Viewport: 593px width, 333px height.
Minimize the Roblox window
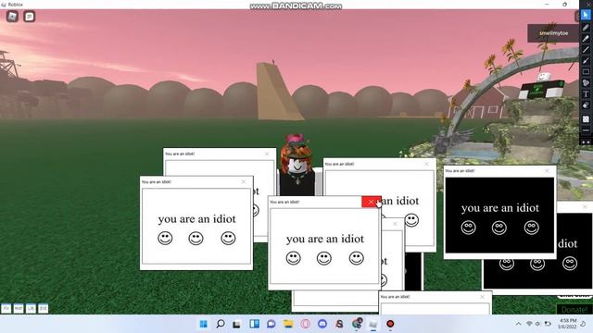click(547, 4)
